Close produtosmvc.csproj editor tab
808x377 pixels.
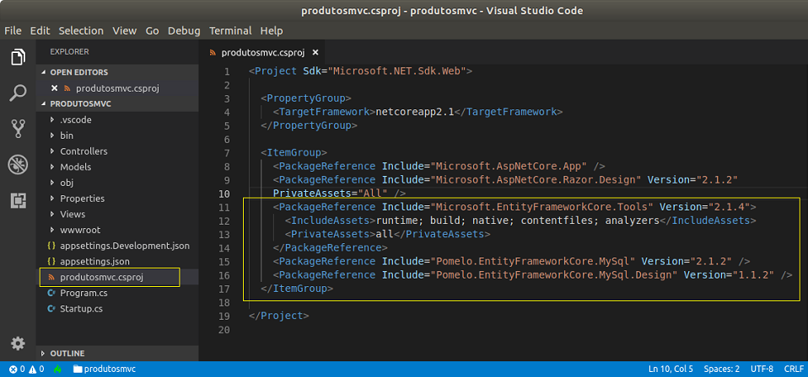tap(315, 52)
